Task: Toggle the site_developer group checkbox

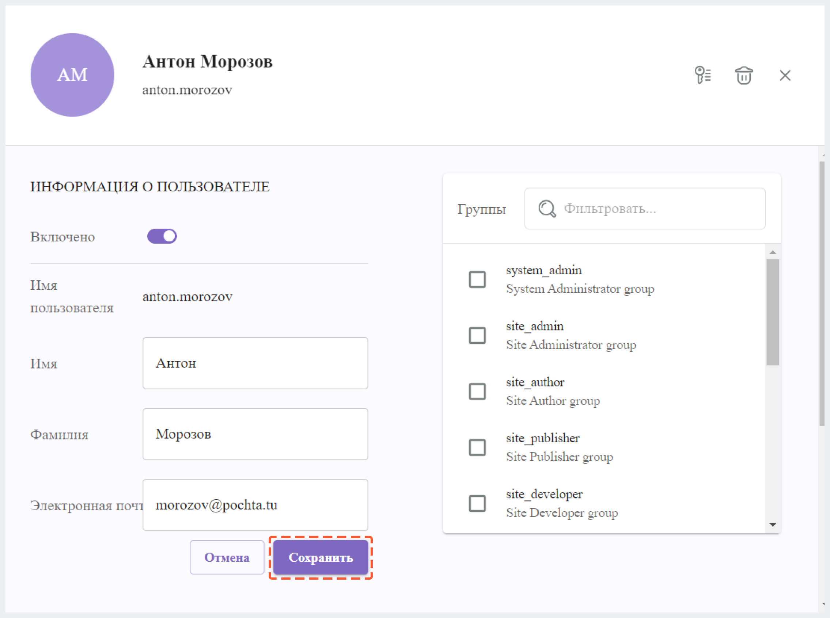Action: pyautogui.click(x=478, y=503)
